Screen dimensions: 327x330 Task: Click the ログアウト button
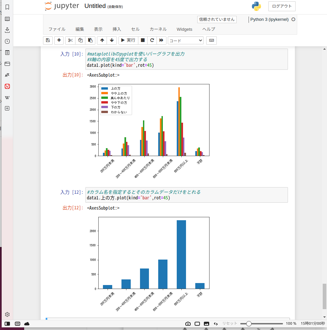pos(282,6)
